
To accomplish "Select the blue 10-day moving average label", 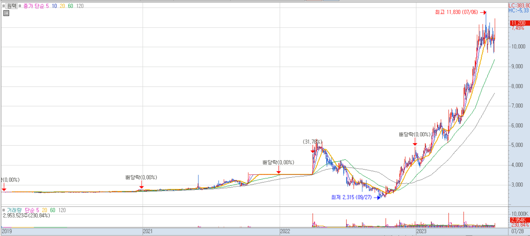I will 54,6.
